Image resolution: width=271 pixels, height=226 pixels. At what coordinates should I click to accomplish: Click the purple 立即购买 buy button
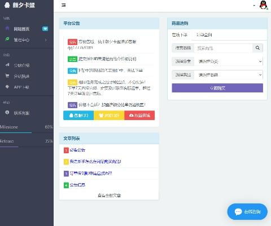click(217, 88)
